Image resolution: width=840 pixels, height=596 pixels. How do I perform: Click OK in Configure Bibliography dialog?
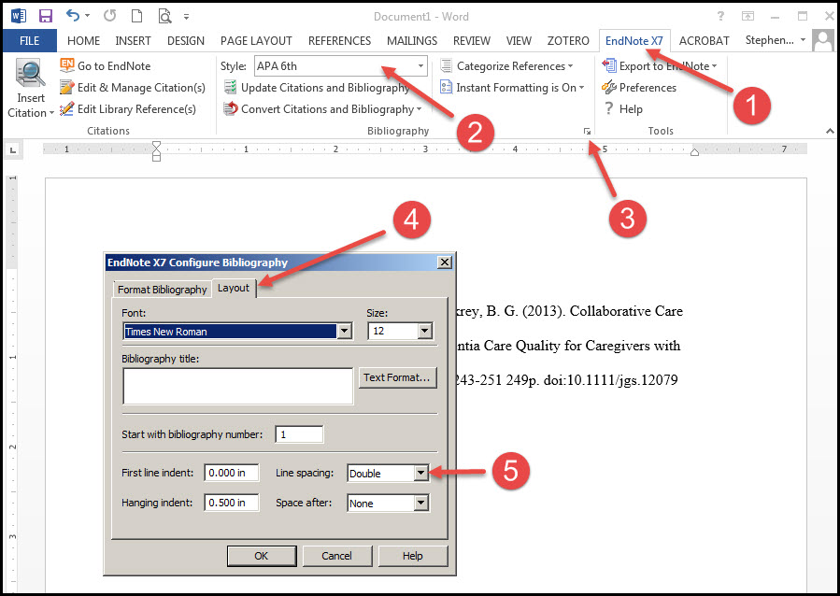(262, 556)
